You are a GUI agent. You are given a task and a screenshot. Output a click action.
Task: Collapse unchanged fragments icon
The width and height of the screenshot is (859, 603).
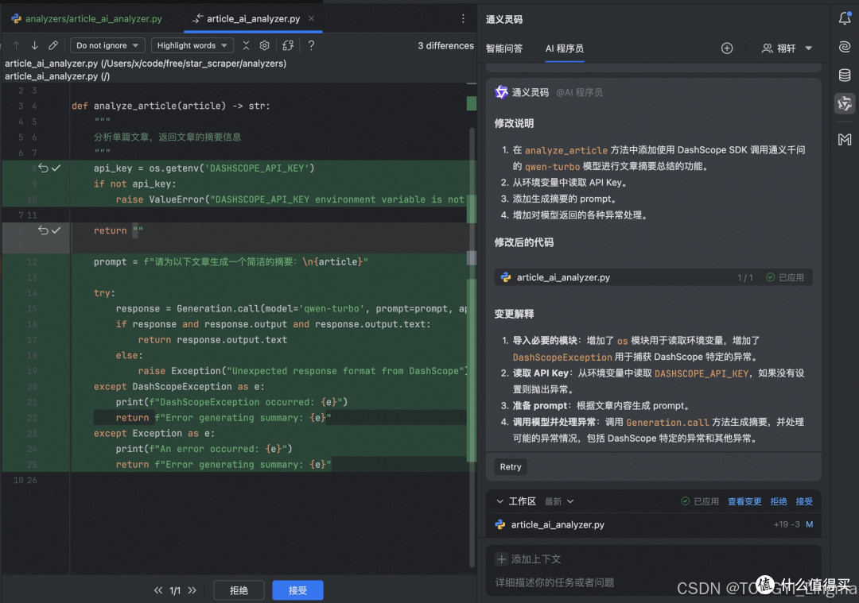point(246,45)
